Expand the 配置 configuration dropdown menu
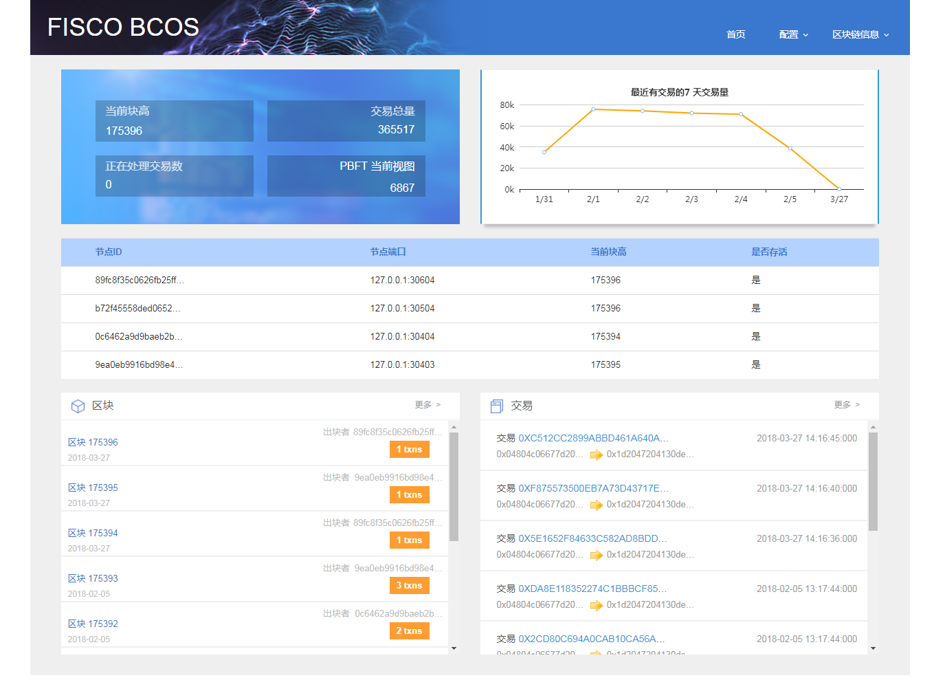 794,34
